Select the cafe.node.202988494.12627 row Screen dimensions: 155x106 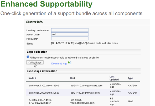click(x=83, y=93)
